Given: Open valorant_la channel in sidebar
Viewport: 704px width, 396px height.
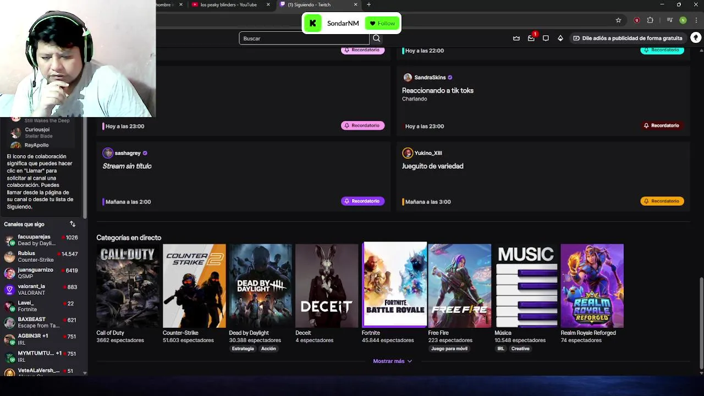Looking at the screenshot, I should coord(41,289).
